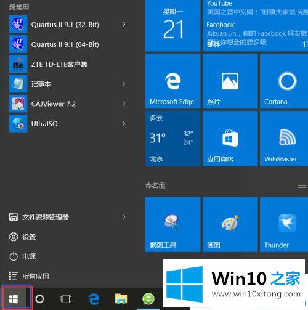Screen dimensions: 308x310
Task: Expand the UltraISO jump list arrow
Action: (124, 123)
